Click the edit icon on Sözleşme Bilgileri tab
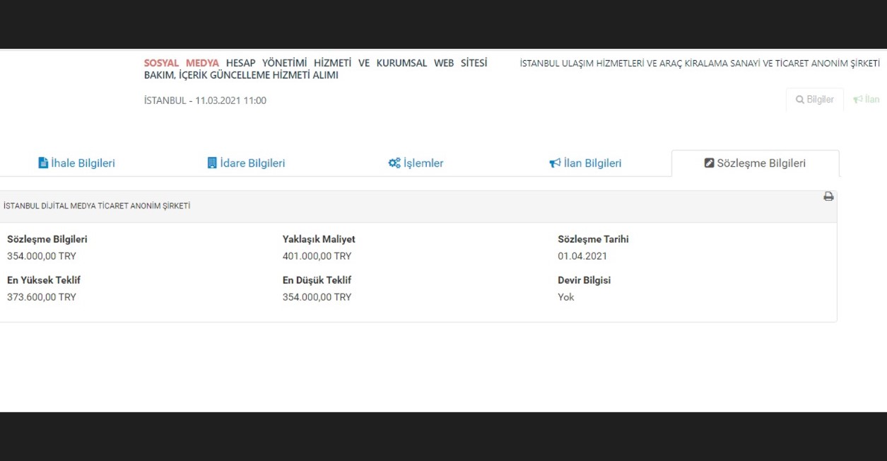Screen dimensions: 887x461 710,163
